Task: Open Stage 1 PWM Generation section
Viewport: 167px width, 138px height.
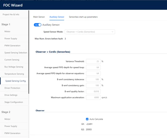Action: click(x=12, y=46)
